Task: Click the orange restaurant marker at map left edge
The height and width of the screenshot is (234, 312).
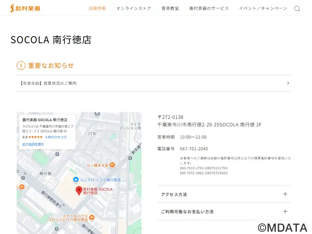Action: tap(22, 187)
